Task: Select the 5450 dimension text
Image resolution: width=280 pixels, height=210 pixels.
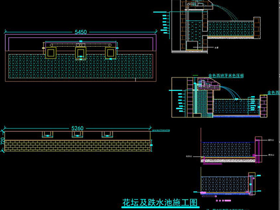Action: click(80, 32)
